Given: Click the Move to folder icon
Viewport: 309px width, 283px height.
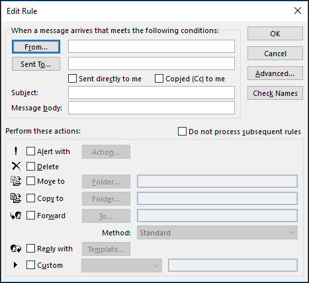Looking at the screenshot, I should pos(16,181).
